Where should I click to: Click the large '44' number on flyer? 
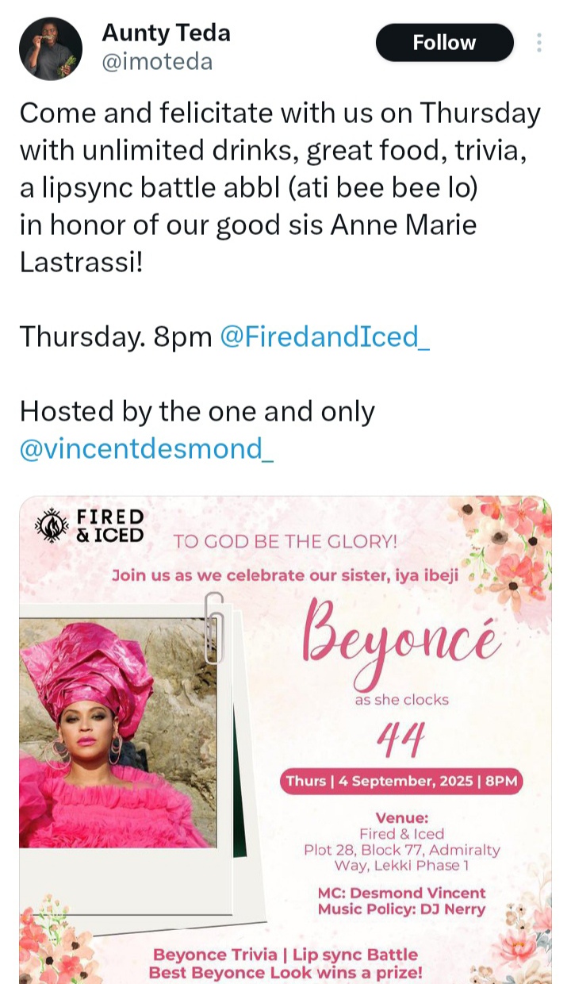[401, 741]
